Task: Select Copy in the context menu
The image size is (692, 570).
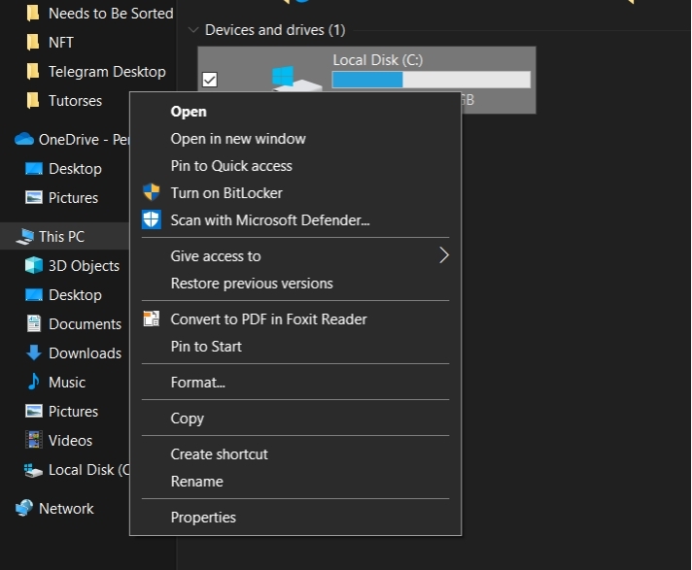Action: click(295, 418)
